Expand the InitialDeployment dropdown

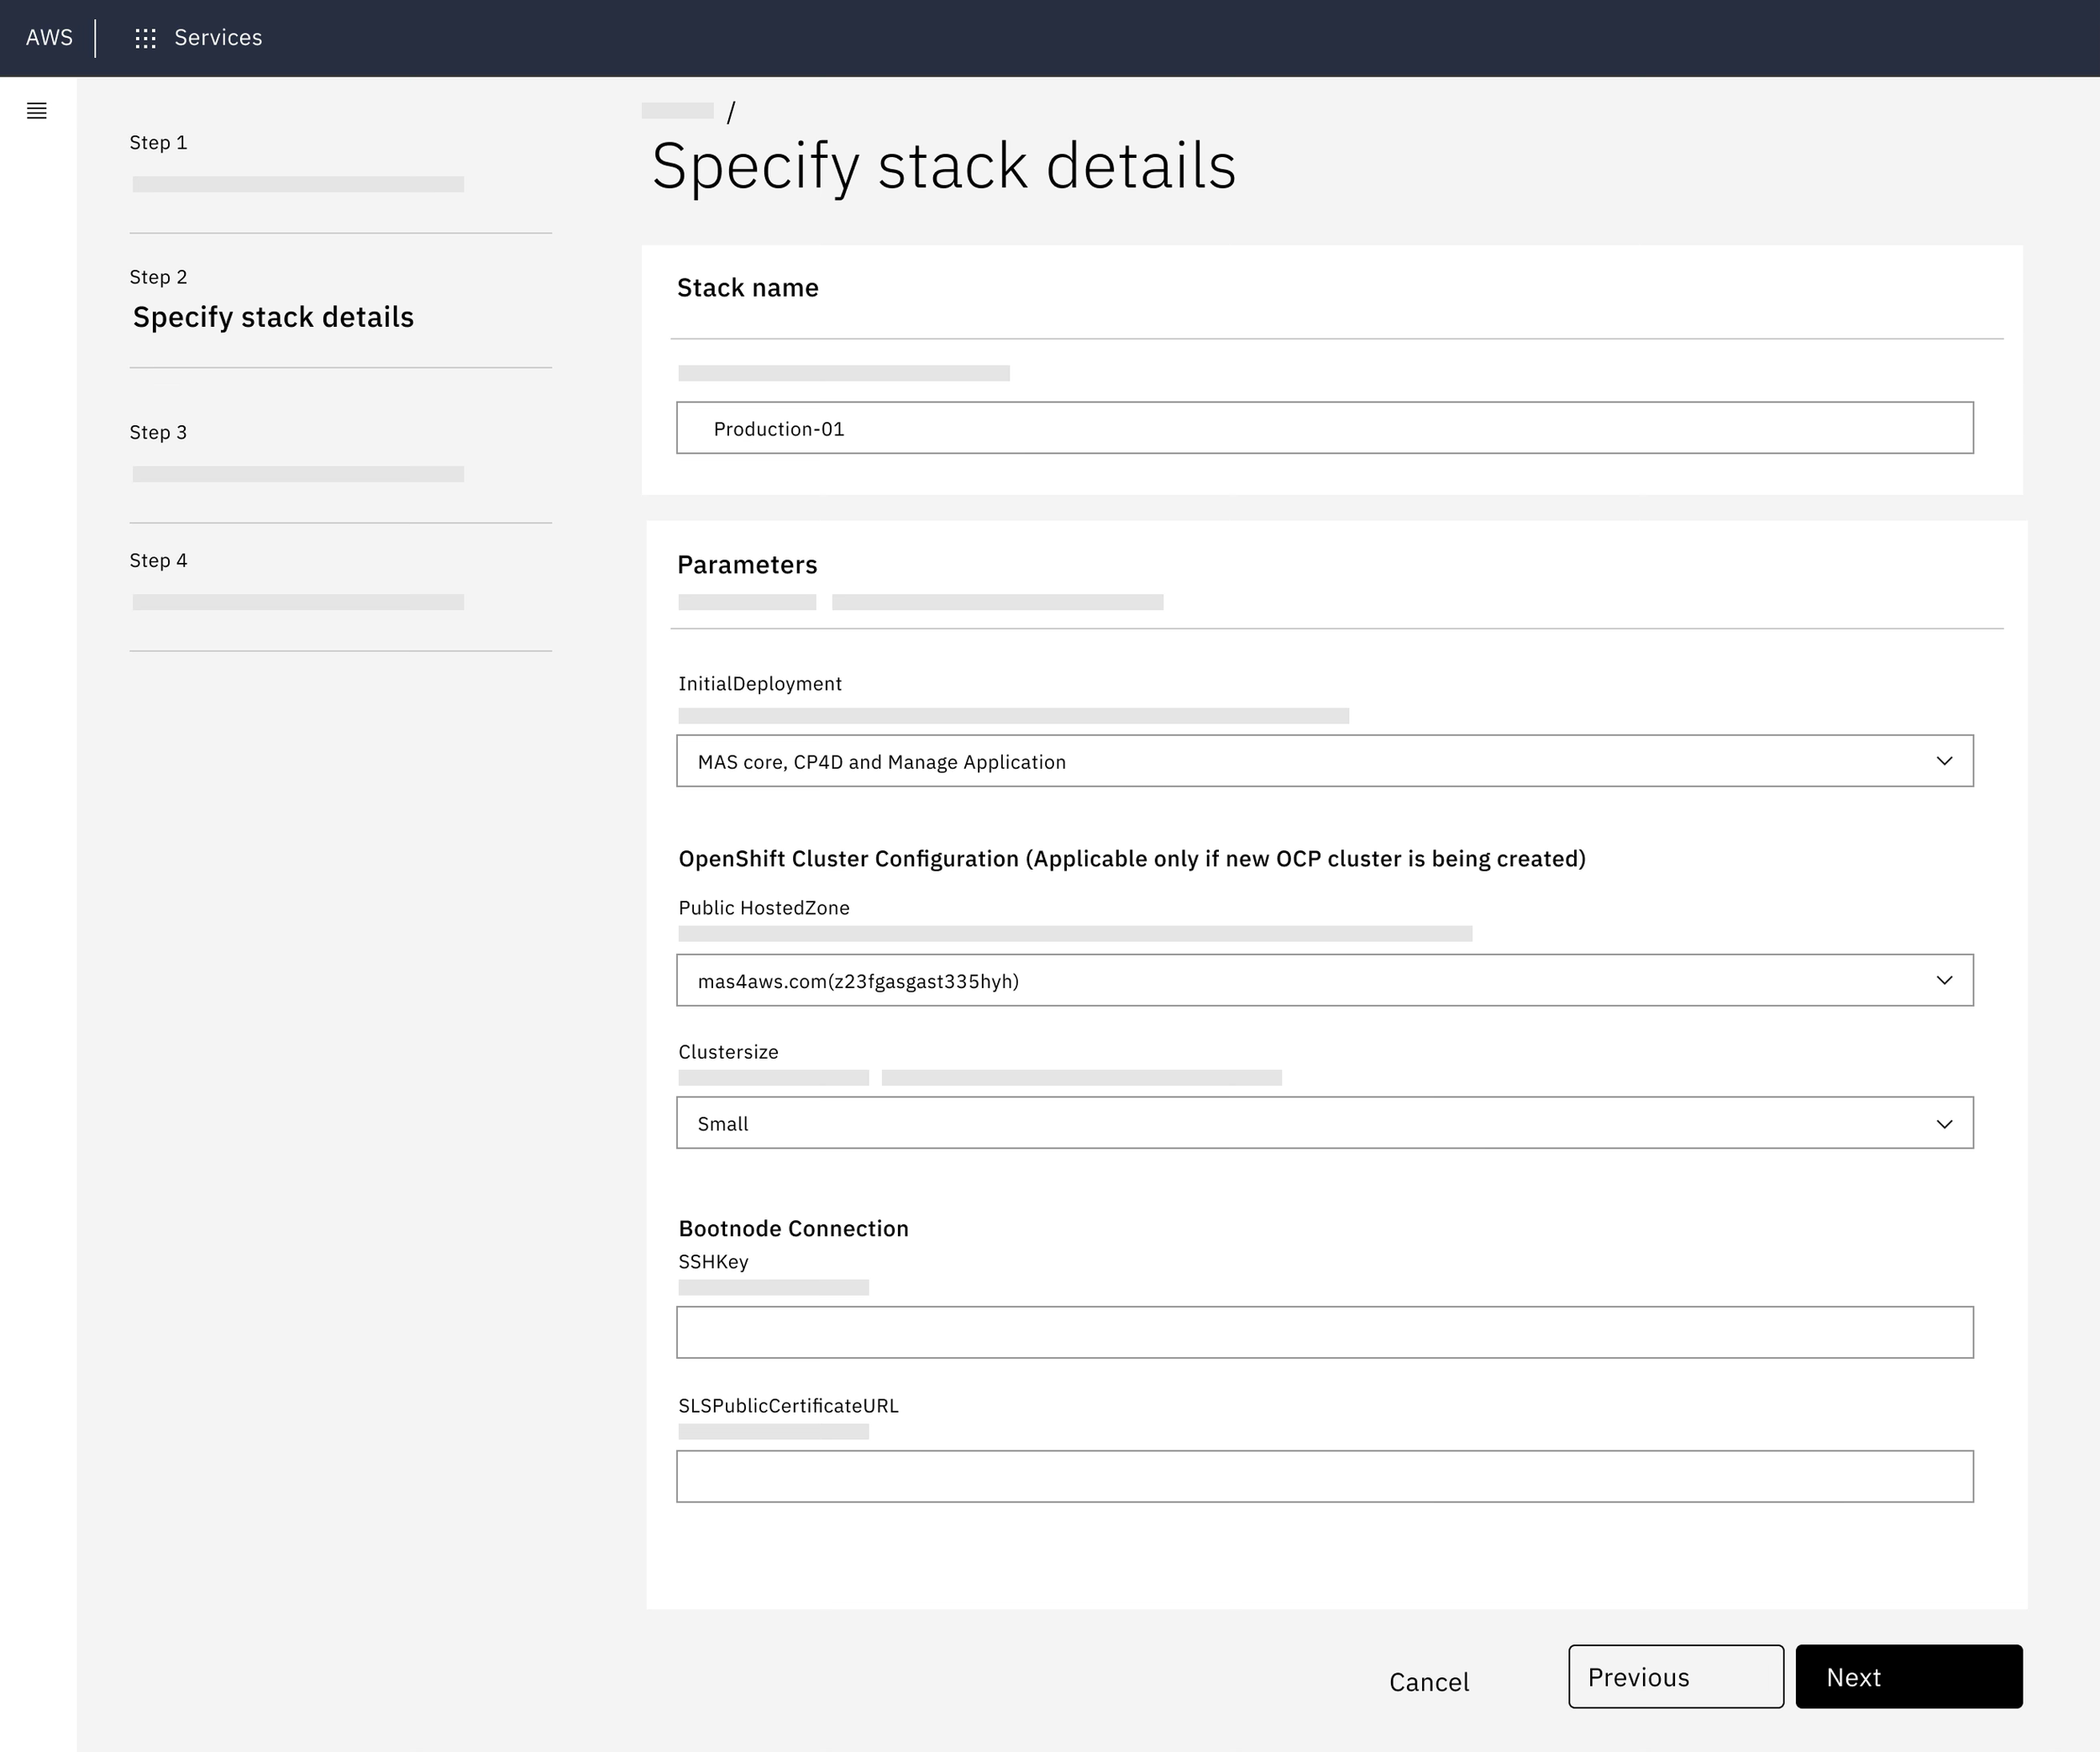[1325, 760]
